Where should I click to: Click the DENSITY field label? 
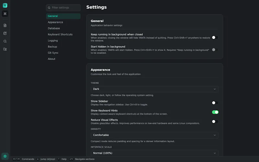pyautogui.click(x=96, y=129)
